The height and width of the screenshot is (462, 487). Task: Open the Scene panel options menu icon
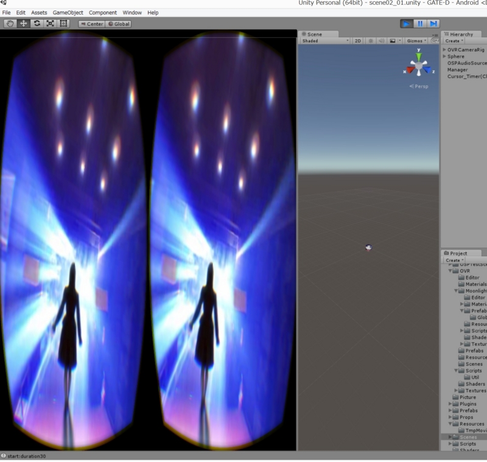click(x=435, y=35)
